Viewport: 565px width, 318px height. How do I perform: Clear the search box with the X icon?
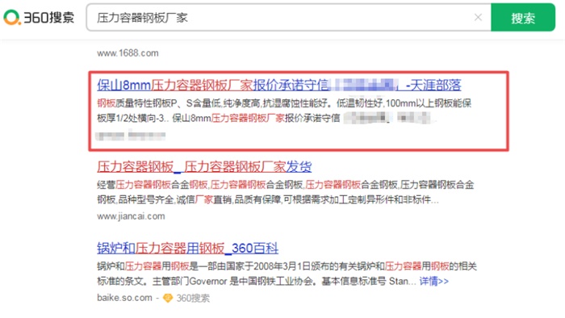pyautogui.click(x=478, y=17)
